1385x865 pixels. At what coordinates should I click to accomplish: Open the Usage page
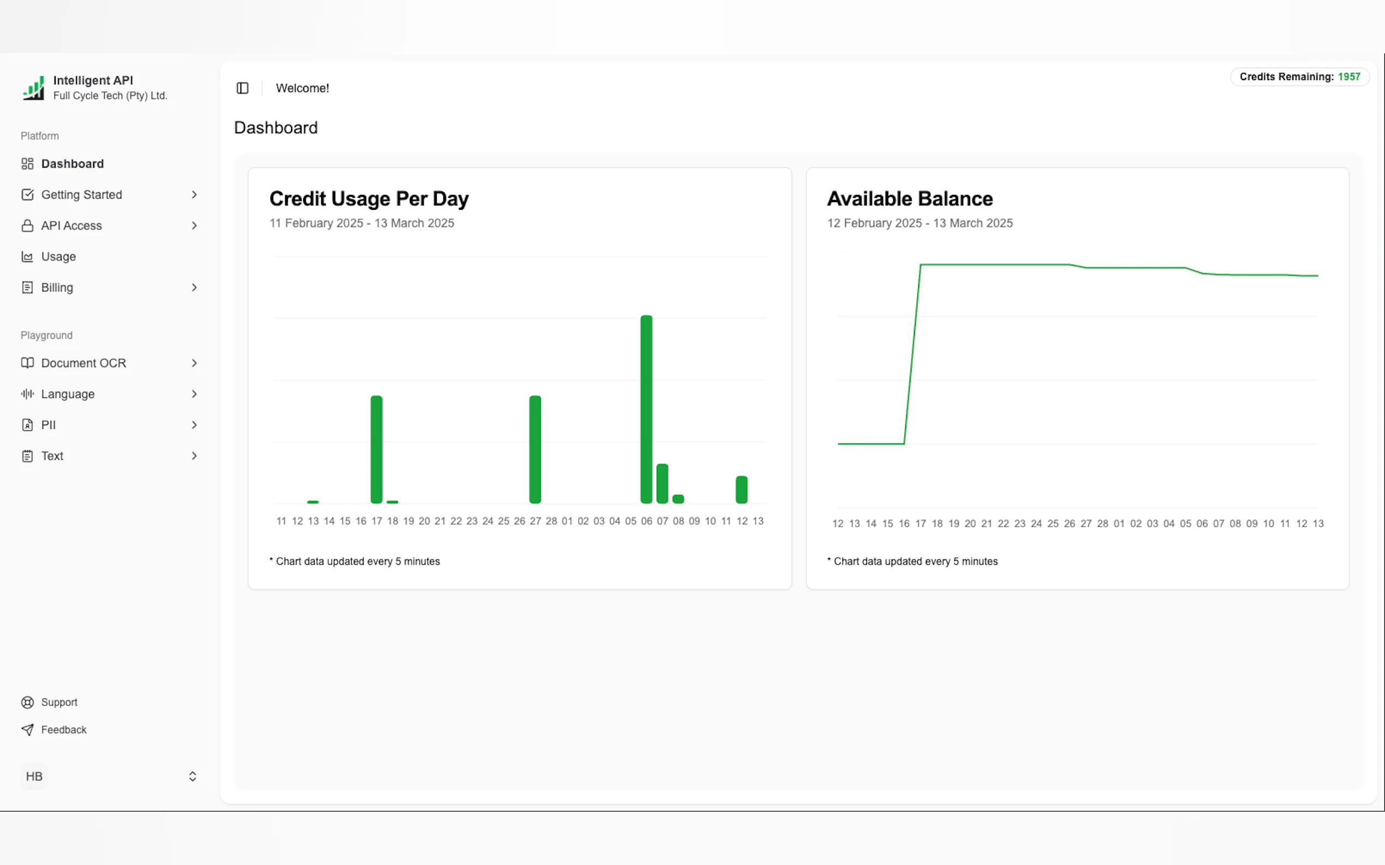[58, 257]
